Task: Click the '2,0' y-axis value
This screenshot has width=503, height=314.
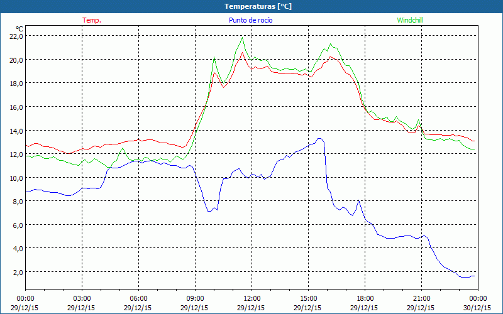Action: click(18, 273)
